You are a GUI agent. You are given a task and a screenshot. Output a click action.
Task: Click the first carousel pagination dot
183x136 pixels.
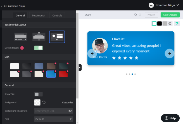127,74
